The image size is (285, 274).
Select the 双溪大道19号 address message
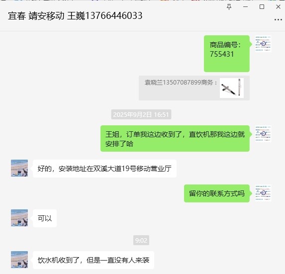[104, 169]
